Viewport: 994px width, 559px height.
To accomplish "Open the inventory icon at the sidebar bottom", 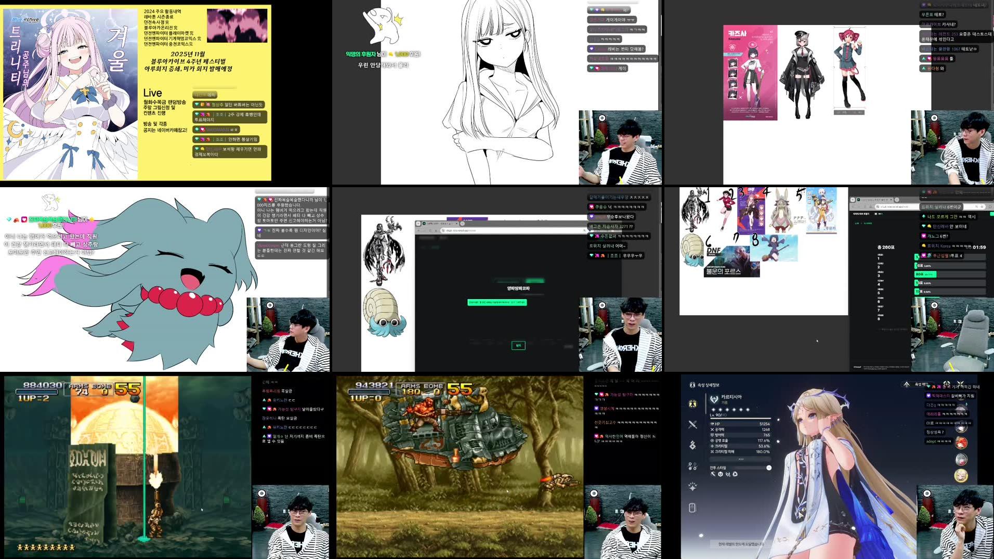I will pyautogui.click(x=692, y=508).
